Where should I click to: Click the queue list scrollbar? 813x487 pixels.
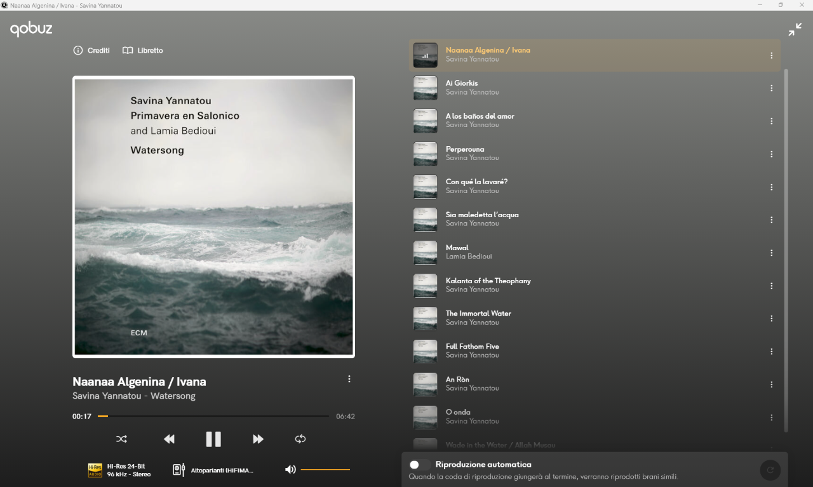coord(786,251)
